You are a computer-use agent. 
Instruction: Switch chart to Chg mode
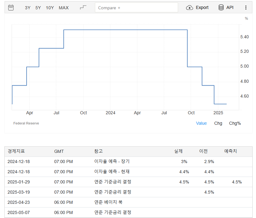(x=218, y=123)
